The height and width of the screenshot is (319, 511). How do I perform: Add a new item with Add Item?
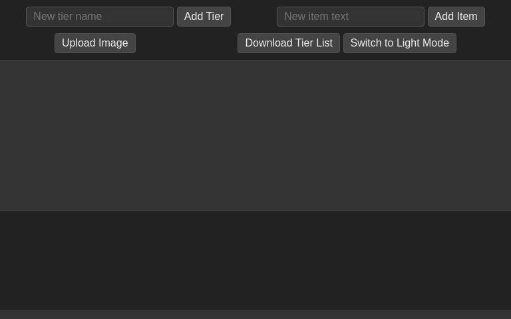456,17
